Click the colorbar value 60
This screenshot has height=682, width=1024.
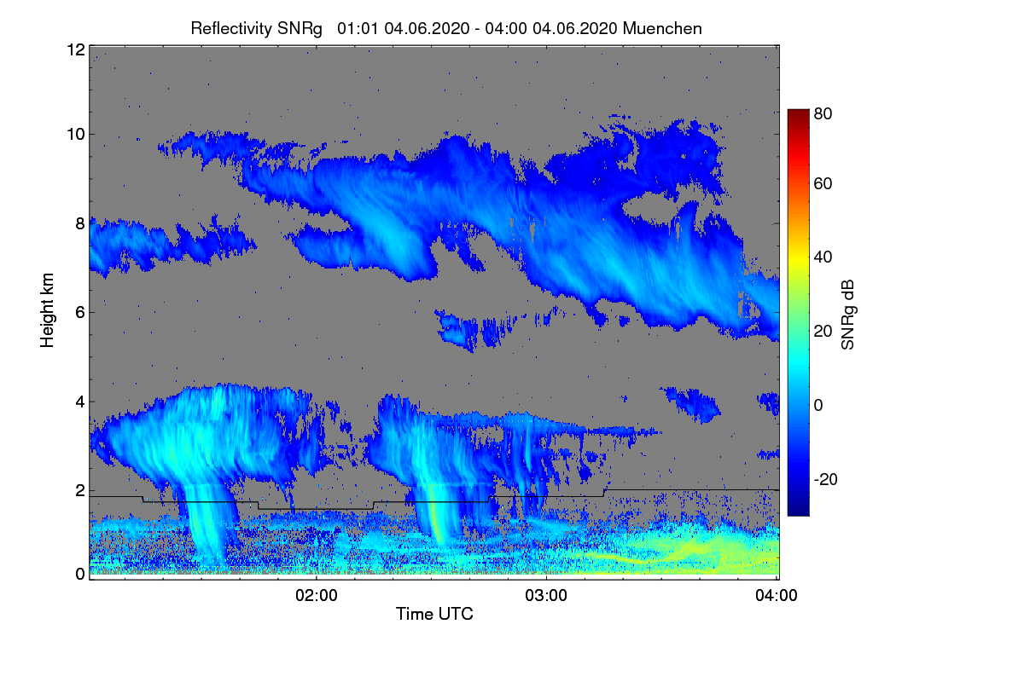tap(823, 183)
